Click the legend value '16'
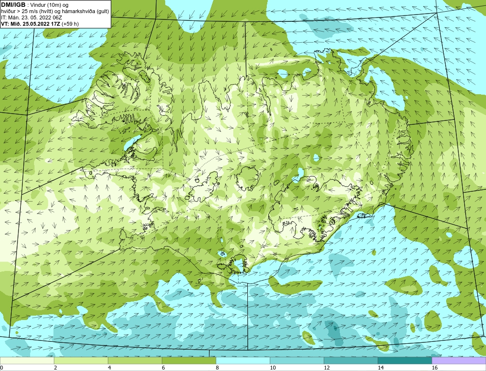Viewport: 486px width, 371px height. coord(434,368)
